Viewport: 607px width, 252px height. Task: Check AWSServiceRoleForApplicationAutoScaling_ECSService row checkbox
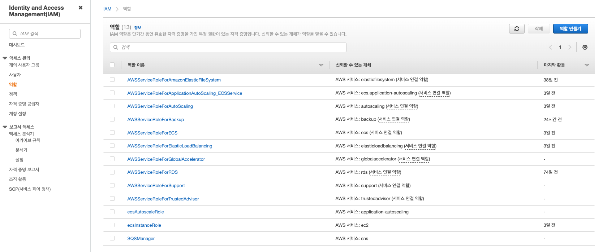point(112,93)
